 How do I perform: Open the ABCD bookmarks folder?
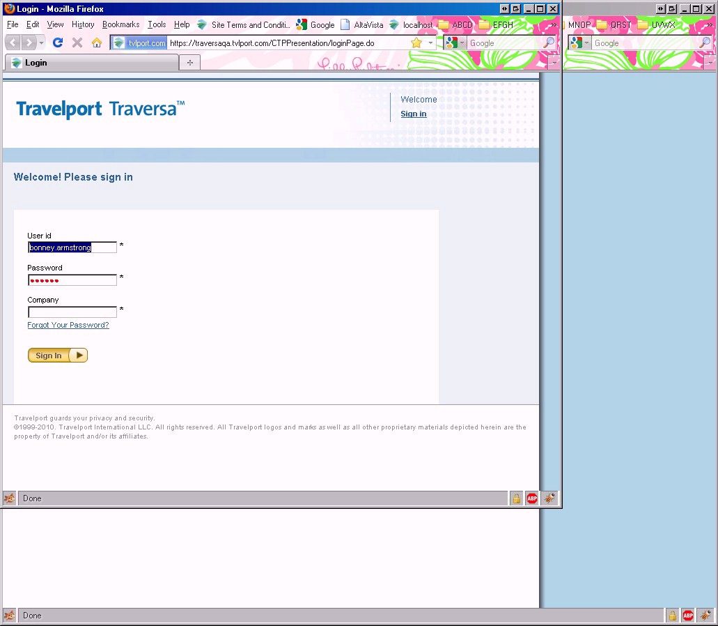[455, 24]
